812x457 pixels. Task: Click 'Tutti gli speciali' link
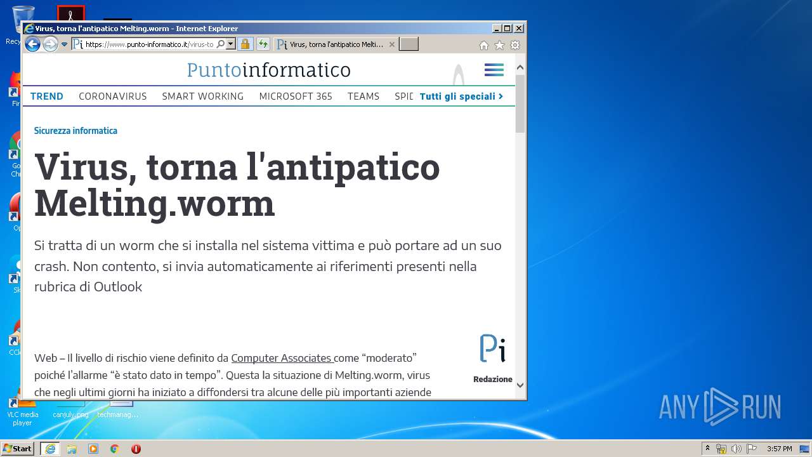click(461, 96)
